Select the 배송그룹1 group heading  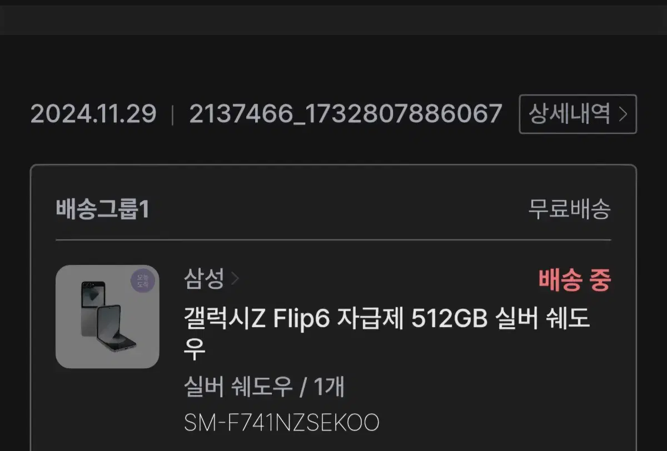pos(103,210)
